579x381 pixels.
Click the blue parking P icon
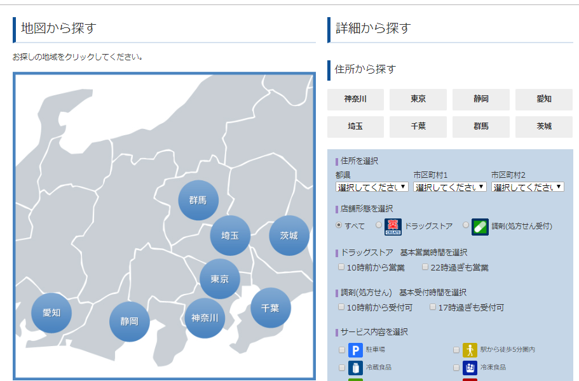click(x=355, y=350)
